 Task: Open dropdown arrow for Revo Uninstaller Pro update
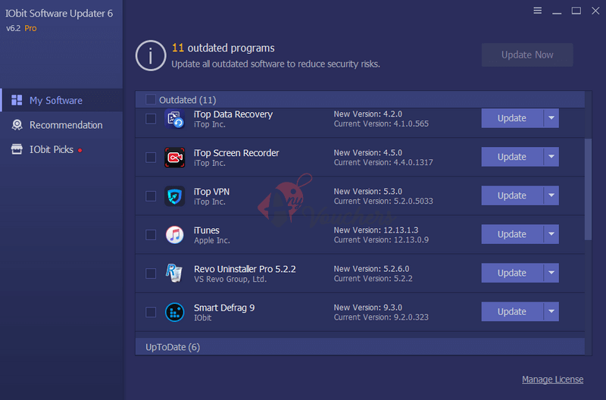tap(551, 273)
